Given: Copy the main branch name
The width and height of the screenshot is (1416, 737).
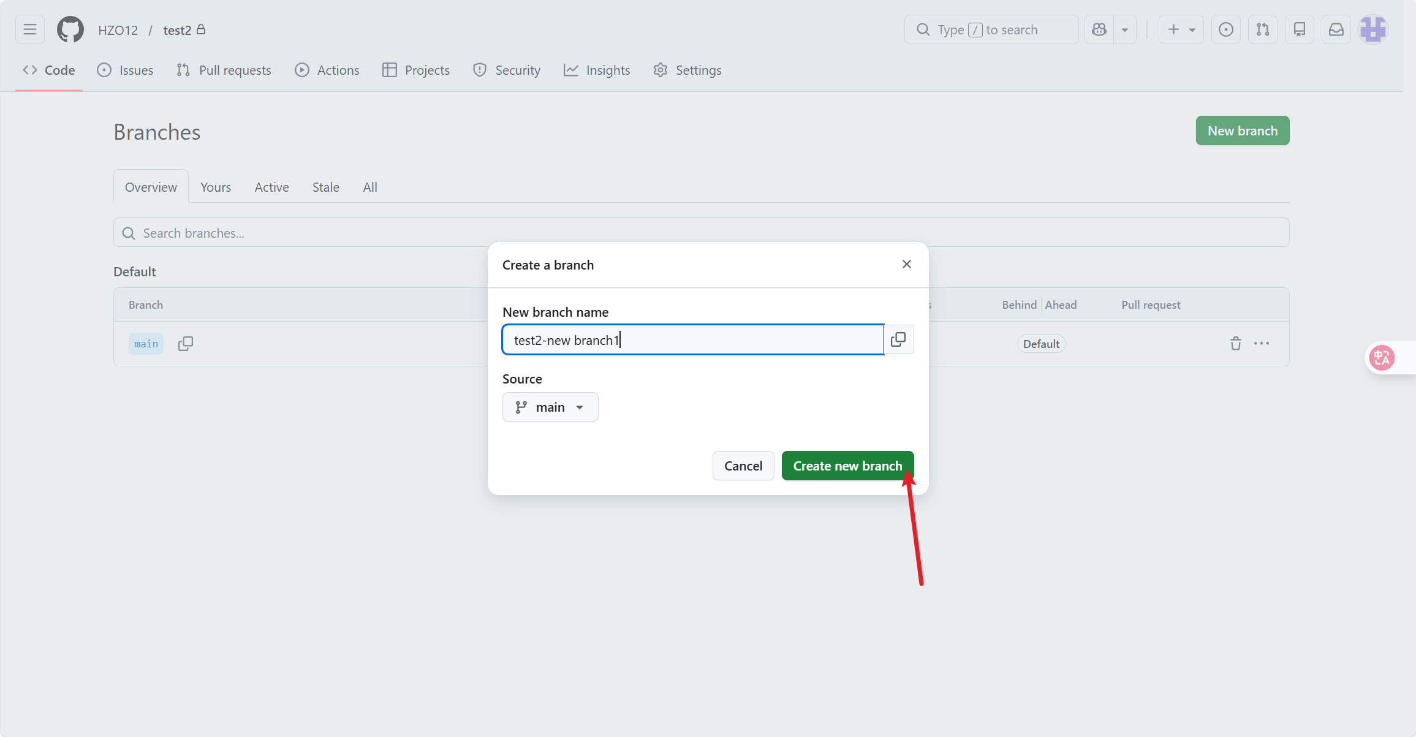Looking at the screenshot, I should [185, 344].
